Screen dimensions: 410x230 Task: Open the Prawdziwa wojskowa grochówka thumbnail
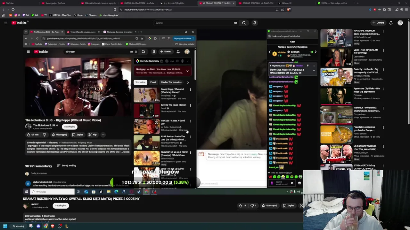336,134
